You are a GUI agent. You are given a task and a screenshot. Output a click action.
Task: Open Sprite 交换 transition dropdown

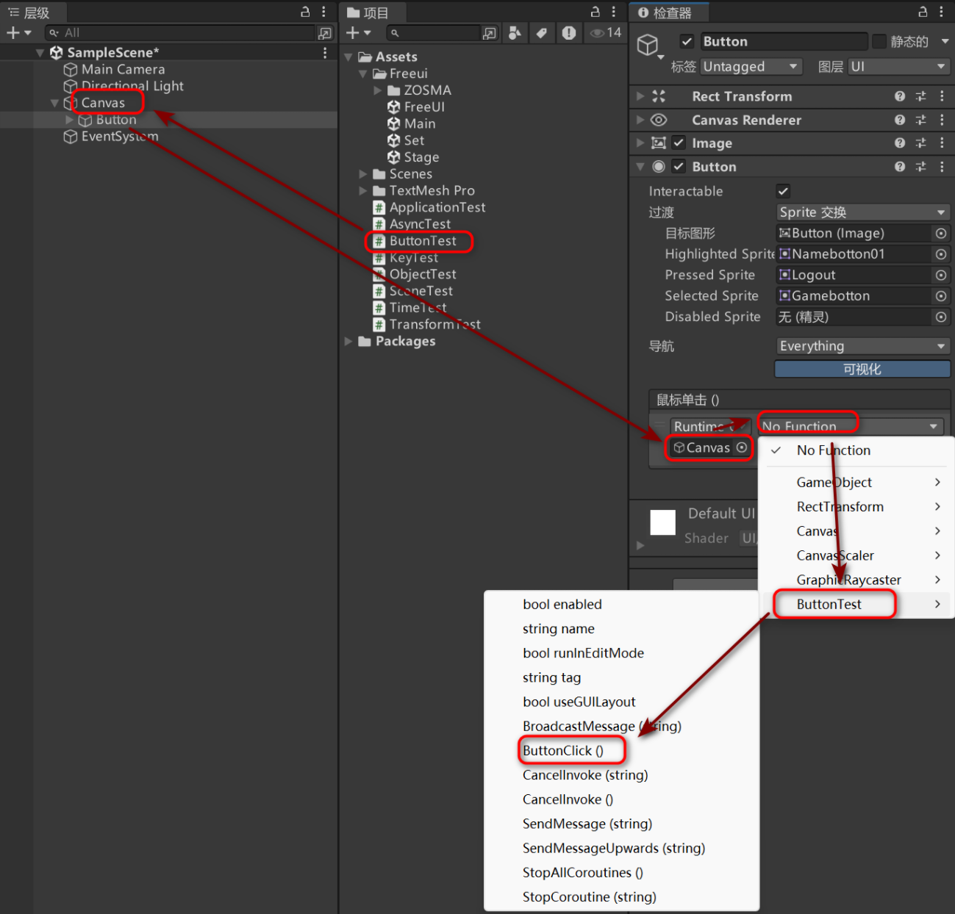pos(863,212)
